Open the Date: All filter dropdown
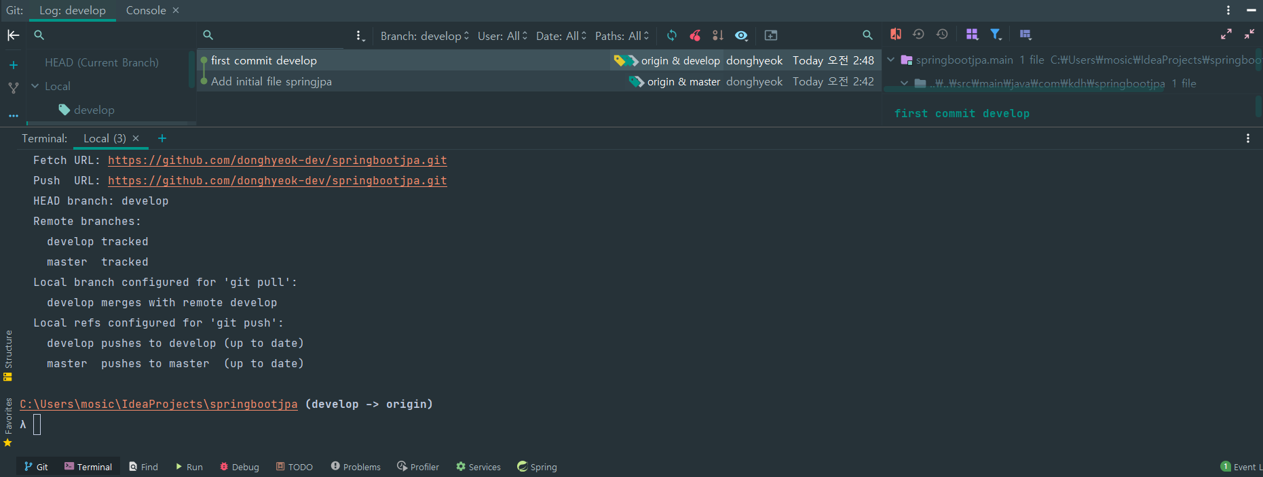1263x477 pixels. point(561,36)
